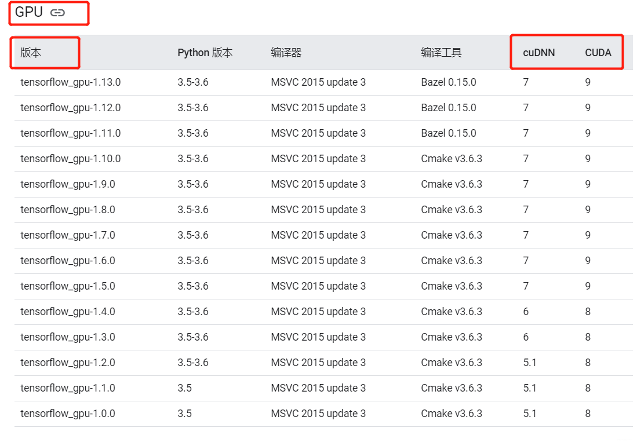Click MSVC 2015 update 3 in tensorflow_gpu-1.4.0 row
The width and height of the screenshot is (637, 446).
pyautogui.click(x=319, y=312)
